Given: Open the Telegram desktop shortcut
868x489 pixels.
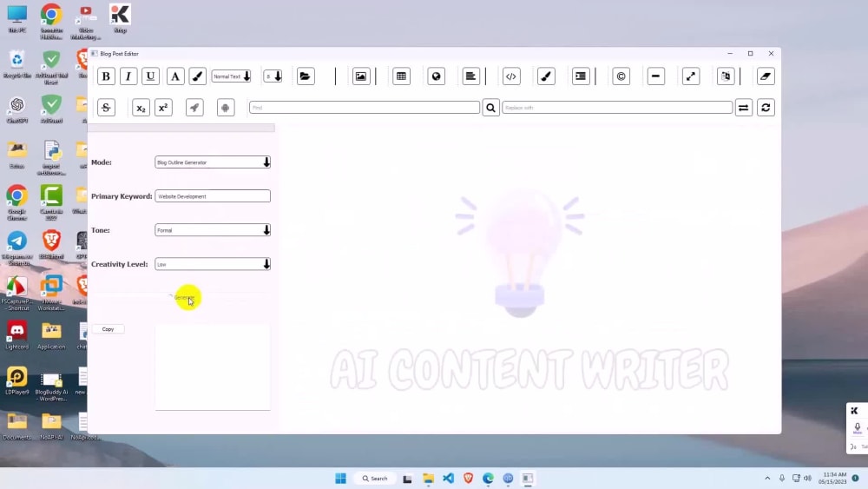Looking at the screenshot, I should [17, 248].
